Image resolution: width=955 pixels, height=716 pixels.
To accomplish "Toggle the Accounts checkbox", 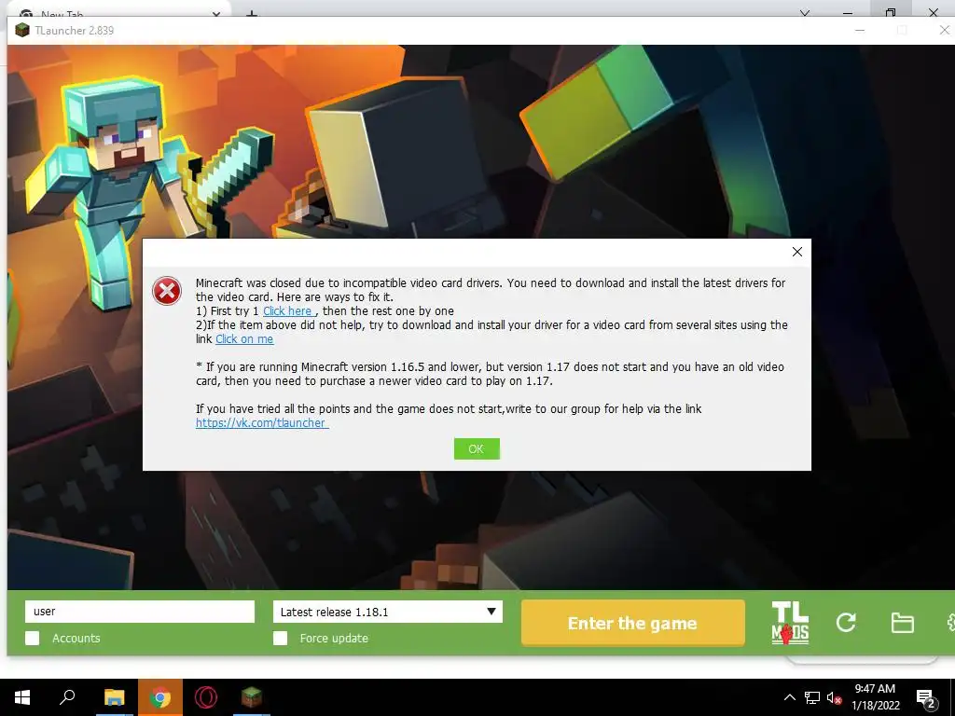I will (x=33, y=638).
